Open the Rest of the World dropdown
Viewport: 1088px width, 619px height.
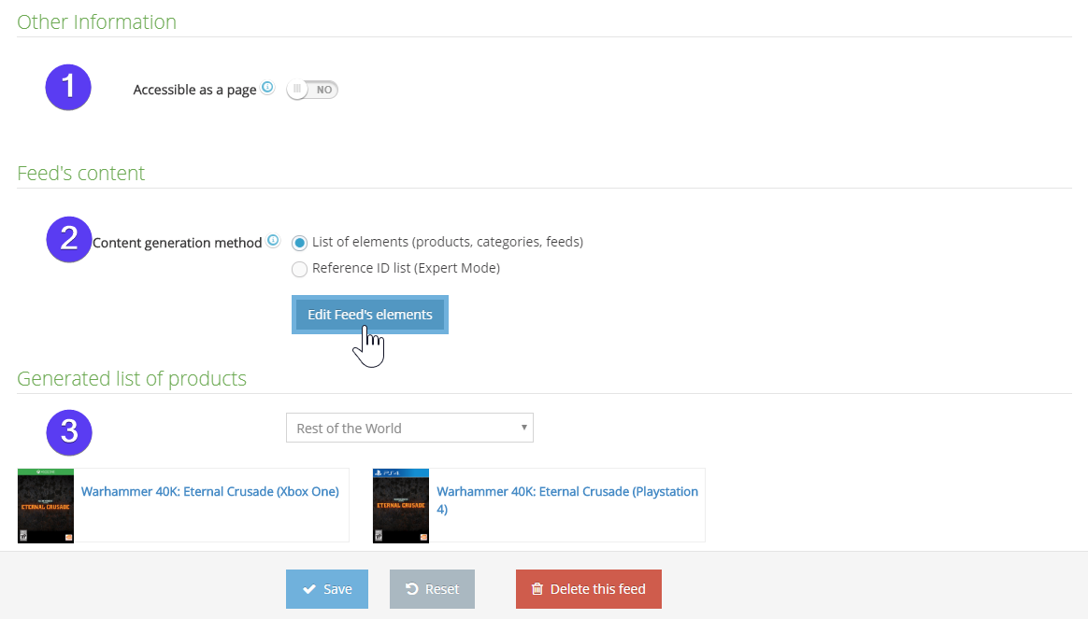tap(409, 429)
